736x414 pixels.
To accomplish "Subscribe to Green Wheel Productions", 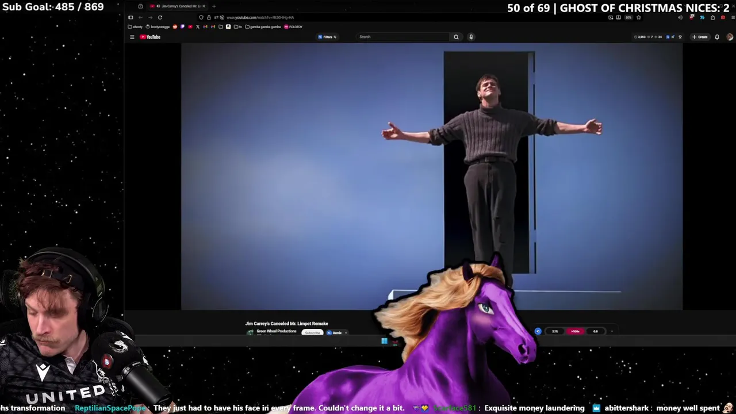I will [x=312, y=333].
